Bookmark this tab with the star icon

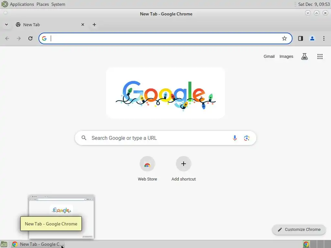point(284,38)
